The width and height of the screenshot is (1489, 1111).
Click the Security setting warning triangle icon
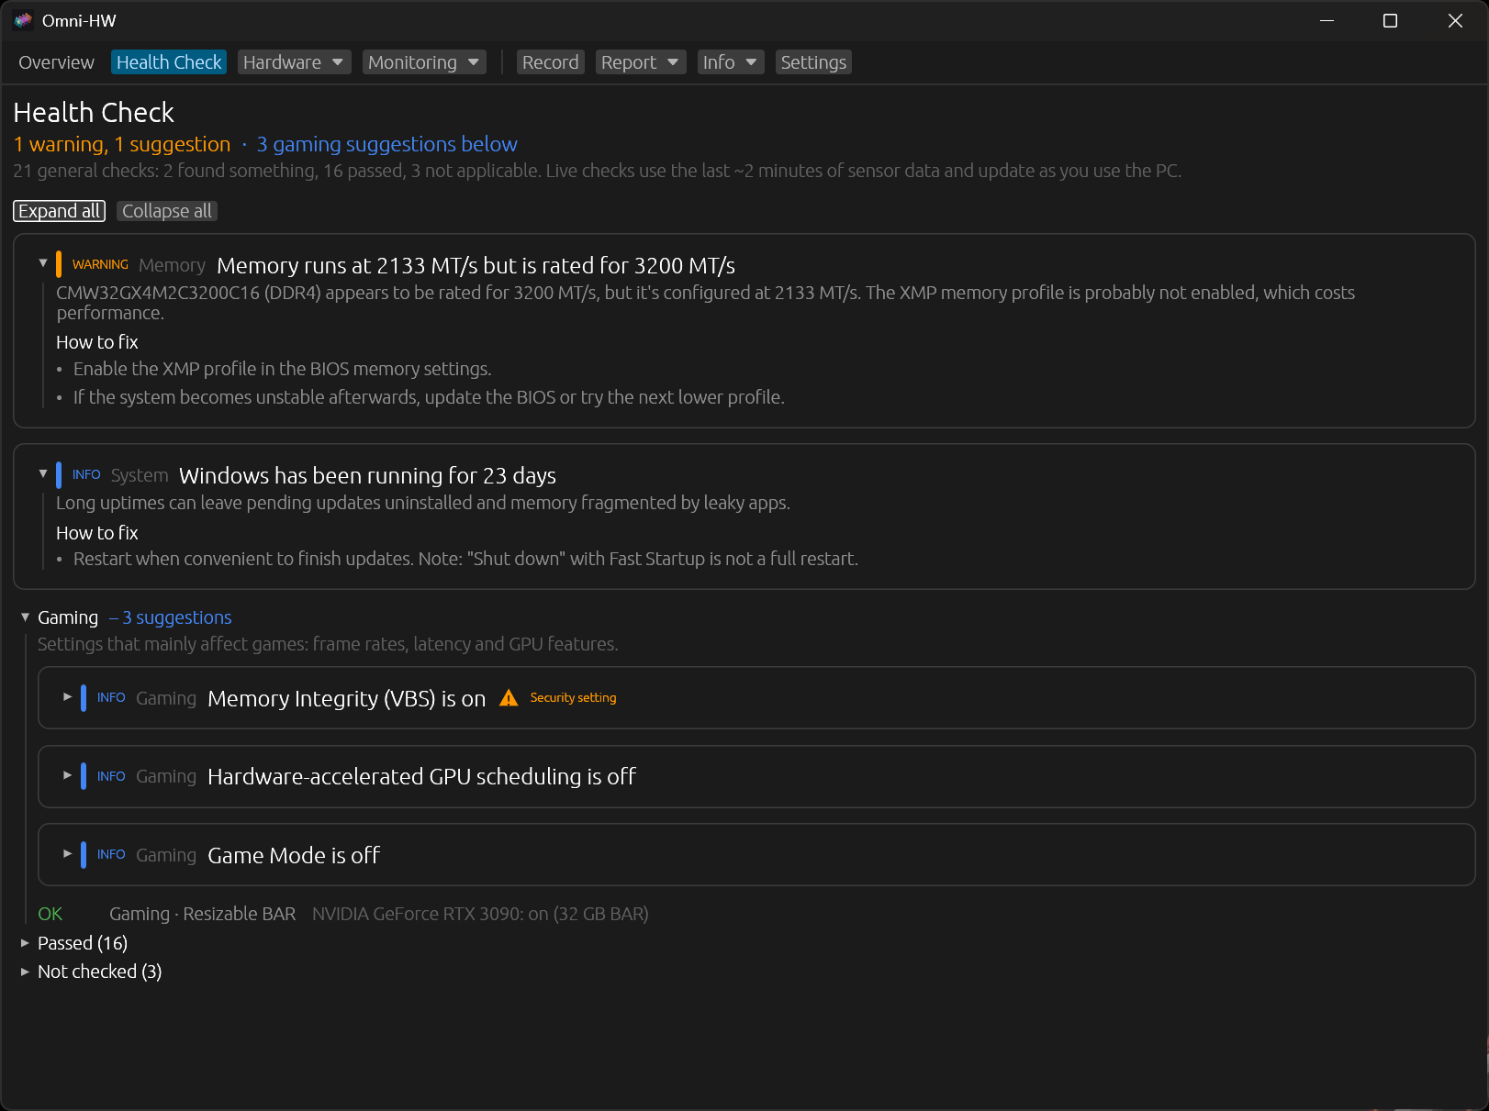coord(509,698)
